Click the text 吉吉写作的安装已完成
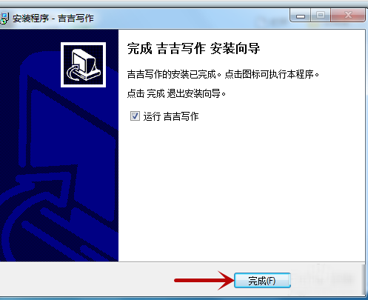 (x=172, y=74)
